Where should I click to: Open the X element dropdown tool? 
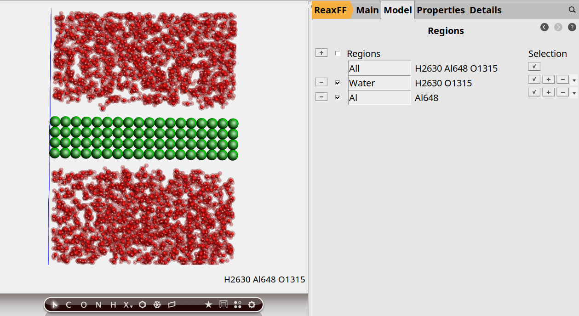click(128, 305)
